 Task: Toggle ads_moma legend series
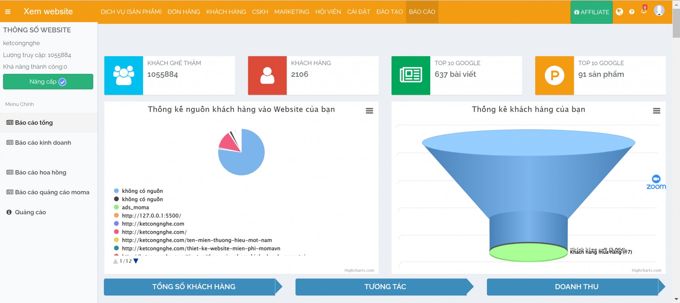pyautogui.click(x=135, y=208)
